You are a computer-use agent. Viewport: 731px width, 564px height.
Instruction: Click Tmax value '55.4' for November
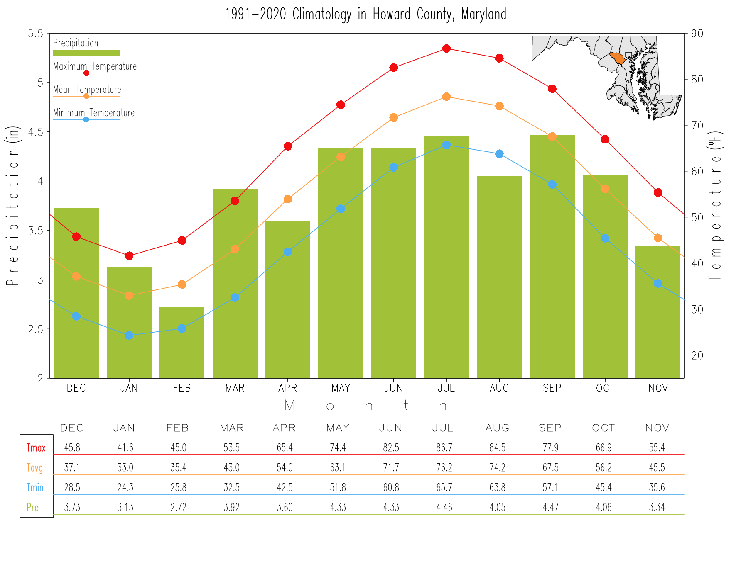[x=657, y=448]
